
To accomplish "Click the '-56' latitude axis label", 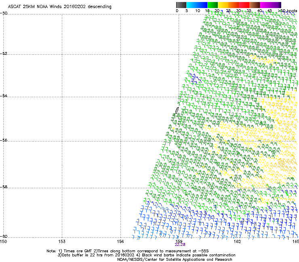I will [x=4, y=140].
